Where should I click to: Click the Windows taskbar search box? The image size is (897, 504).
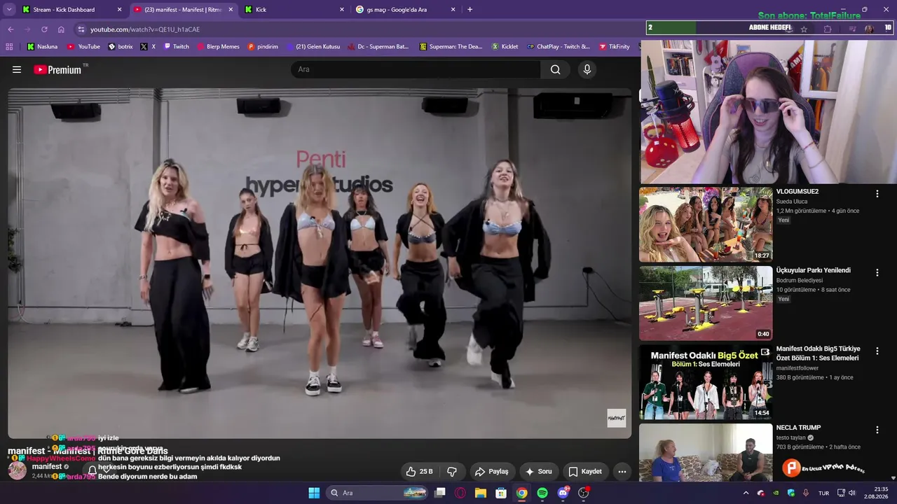[x=378, y=493]
